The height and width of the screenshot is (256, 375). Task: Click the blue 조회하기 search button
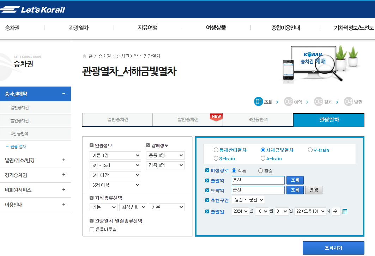pos(333,248)
